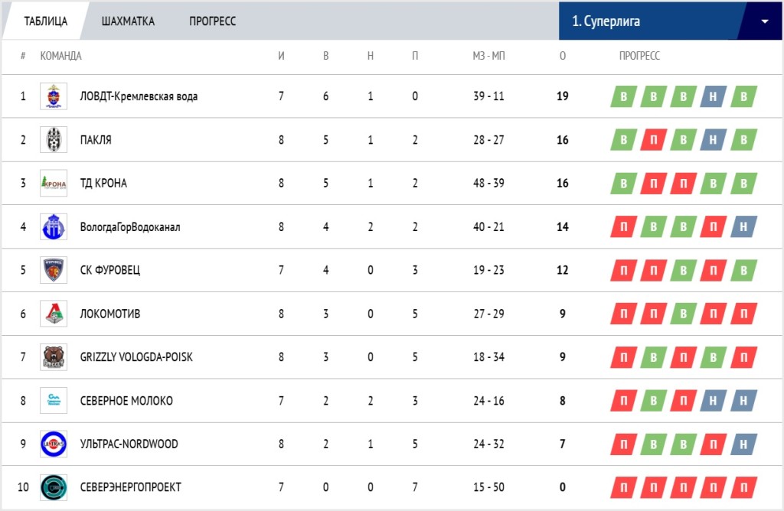The width and height of the screenshot is (784, 511).
Task: Click the last green В badge for ПАКЛЯ
Action: pos(743,140)
